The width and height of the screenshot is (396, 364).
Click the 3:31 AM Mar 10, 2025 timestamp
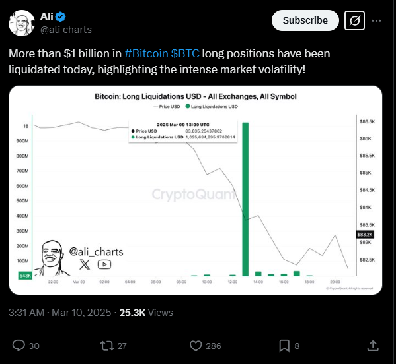click(60, 313)
